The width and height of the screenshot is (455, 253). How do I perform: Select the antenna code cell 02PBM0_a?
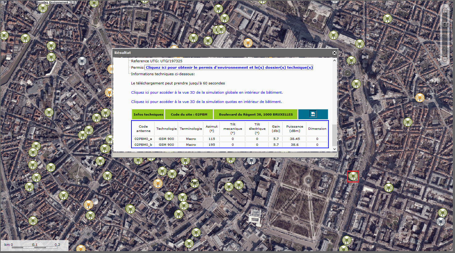point(143,139)
